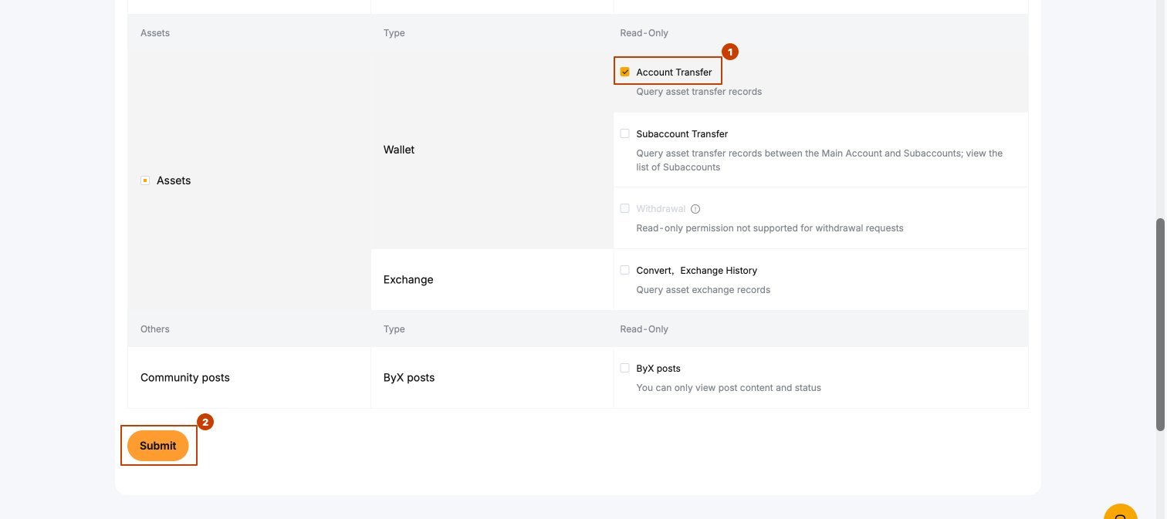Click the Withdrawal info icon
Image resolution: width=1167 pixels, height=519 pixels.
coord(695,209)
